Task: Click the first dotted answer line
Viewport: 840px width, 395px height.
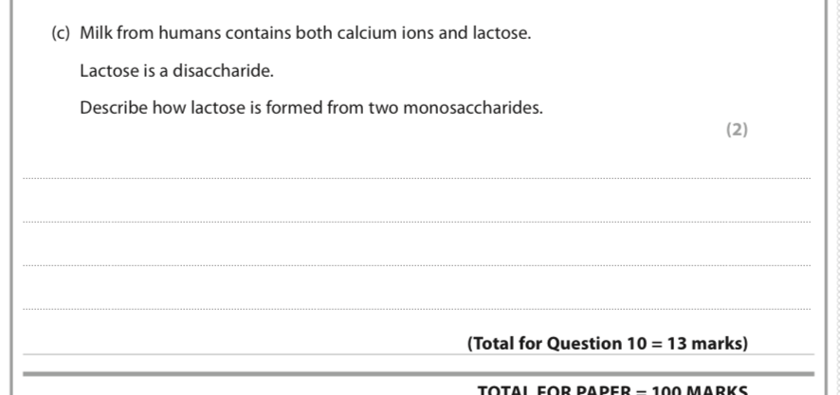Action: [x=417, y=178]
